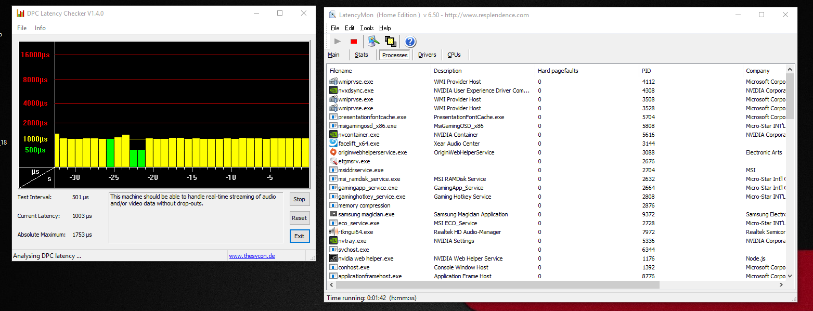Click the Absolute Maximum value 1753 µs

point(82,235)
